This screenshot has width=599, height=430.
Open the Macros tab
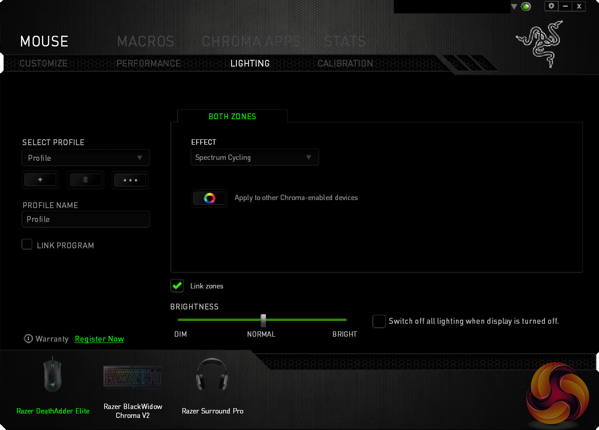pyautogui.click(x=145, y=42)
